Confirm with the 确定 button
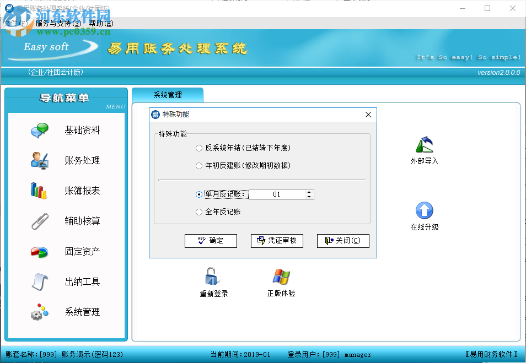Image resolution: width=526 pixels, height=363 pixels. (211, 241)
